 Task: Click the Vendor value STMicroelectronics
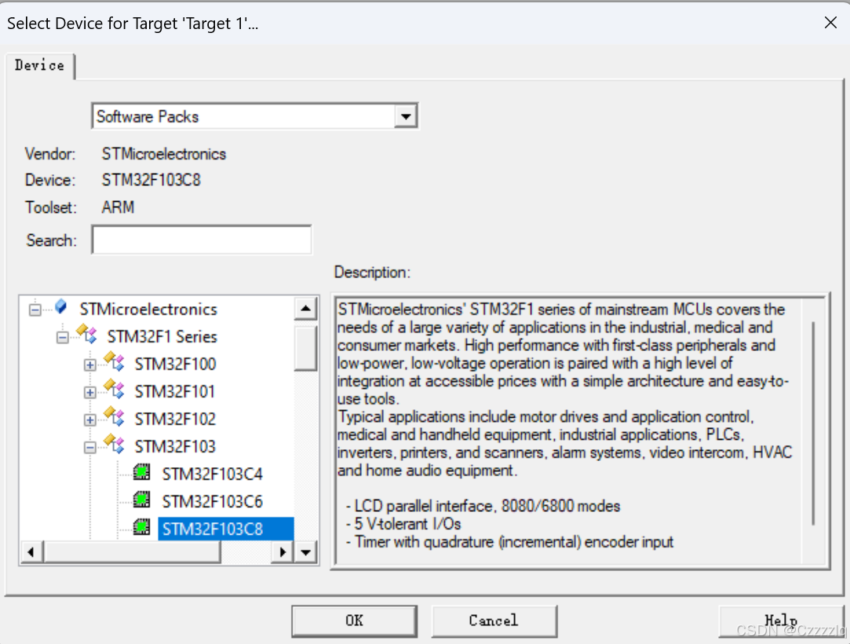(164, 154)
